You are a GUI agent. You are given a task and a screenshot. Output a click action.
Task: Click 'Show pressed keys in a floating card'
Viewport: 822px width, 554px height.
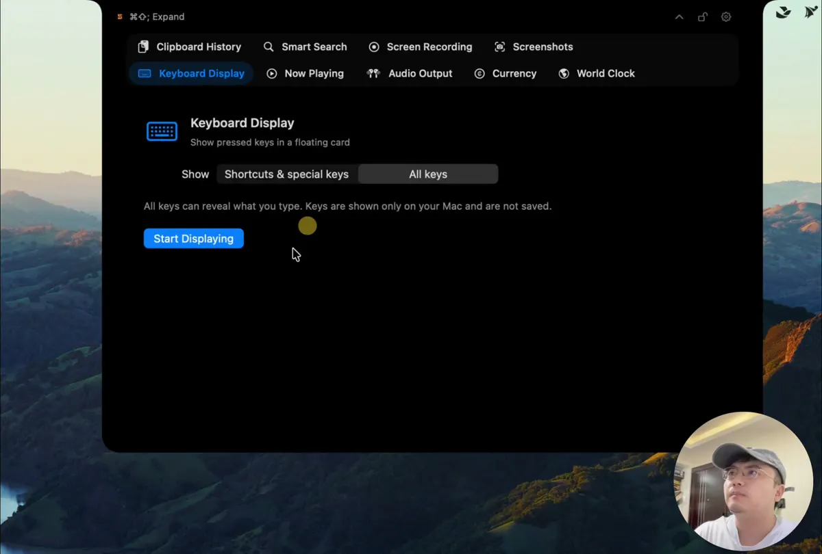click(270, 142)
